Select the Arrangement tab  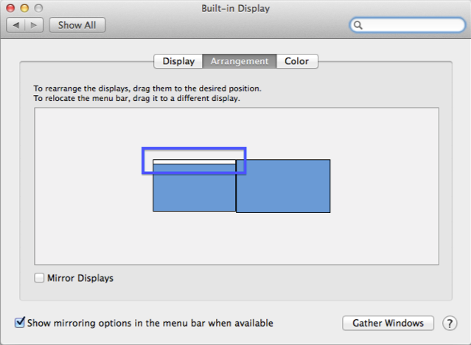click(240, 61)
